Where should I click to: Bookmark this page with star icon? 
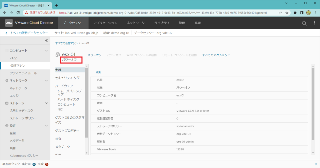(287, 13)
